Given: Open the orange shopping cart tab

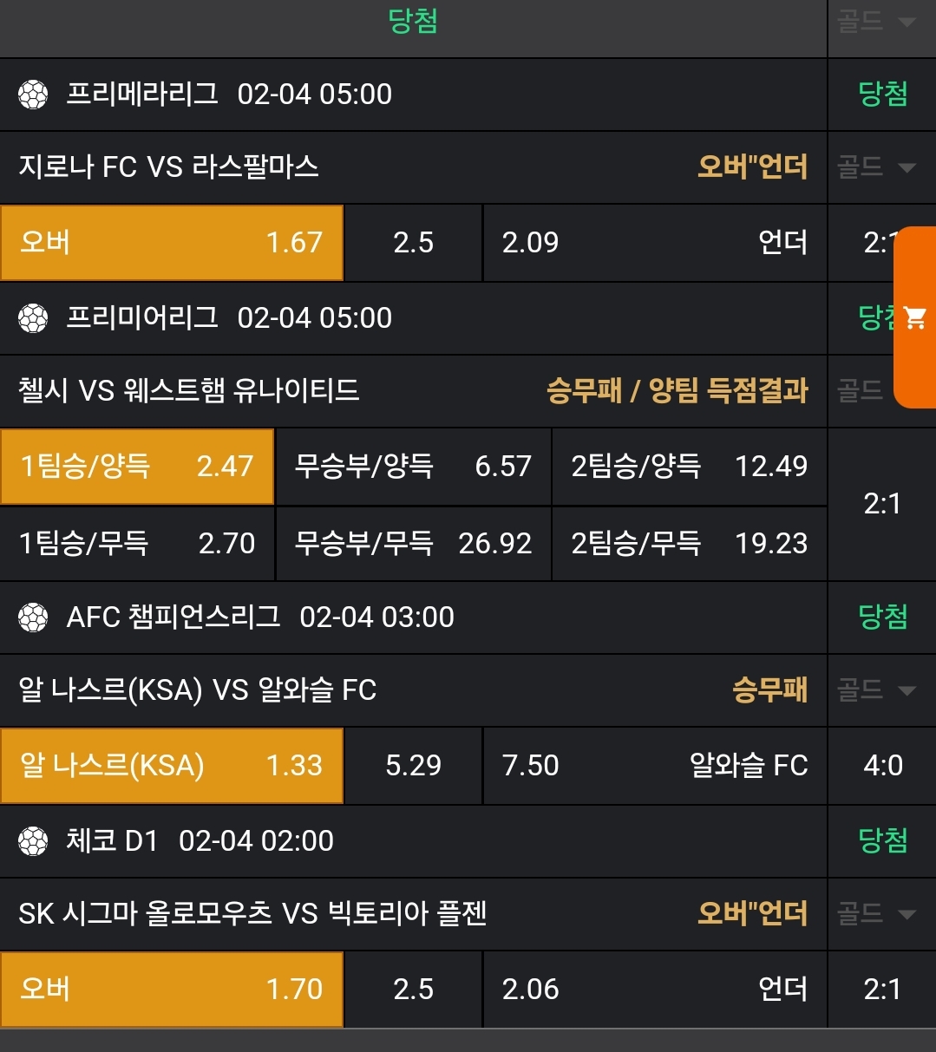Looking at the screenshot, I should [x=915, y=317].
